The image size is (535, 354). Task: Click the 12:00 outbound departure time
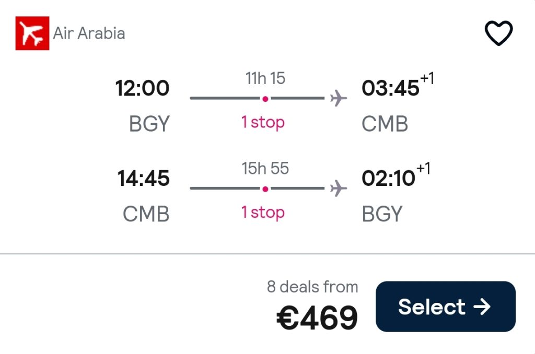[142, 88]
